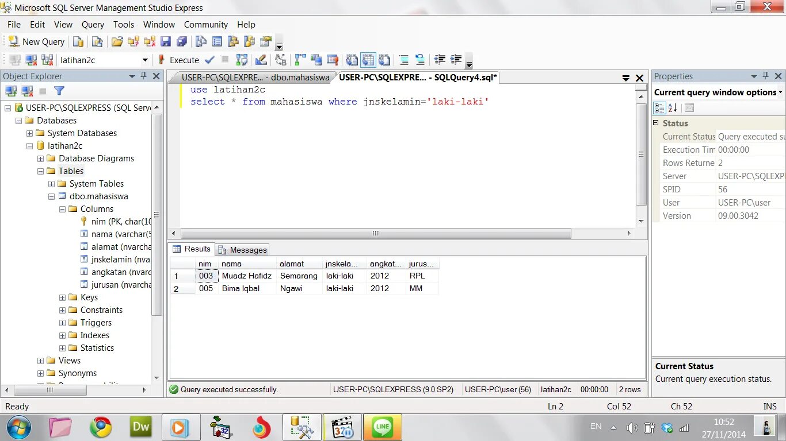Toggle SQLCMD Mode

(332, 60)
